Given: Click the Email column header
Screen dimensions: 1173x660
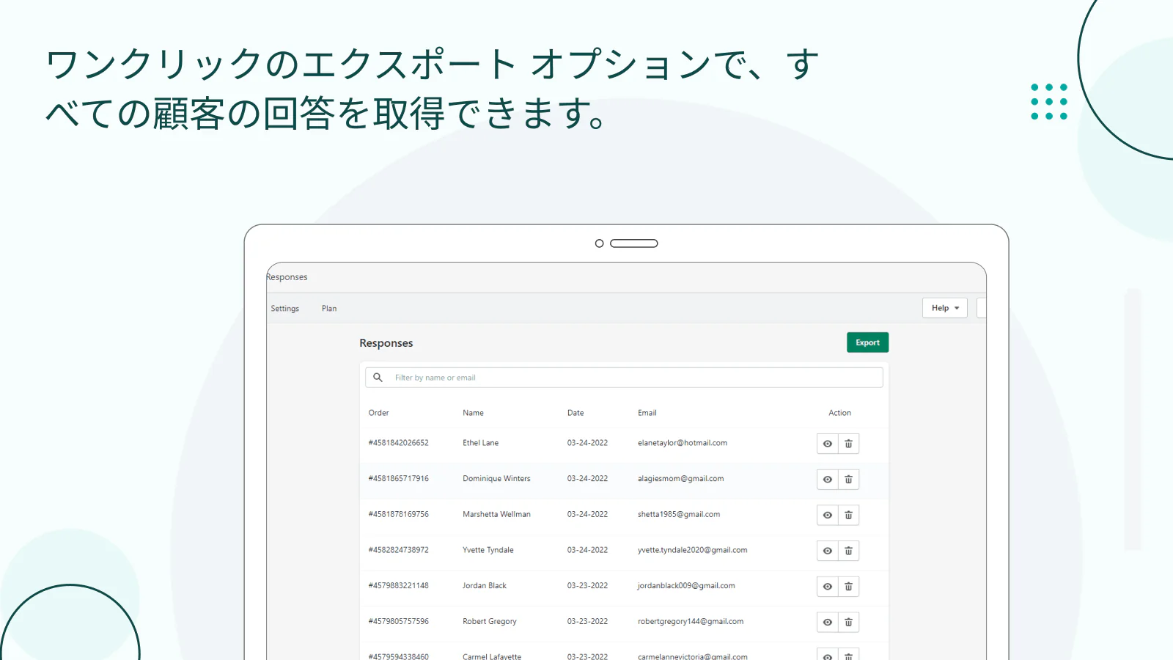Looking at the screenshot, I should (x=647, y=413).
